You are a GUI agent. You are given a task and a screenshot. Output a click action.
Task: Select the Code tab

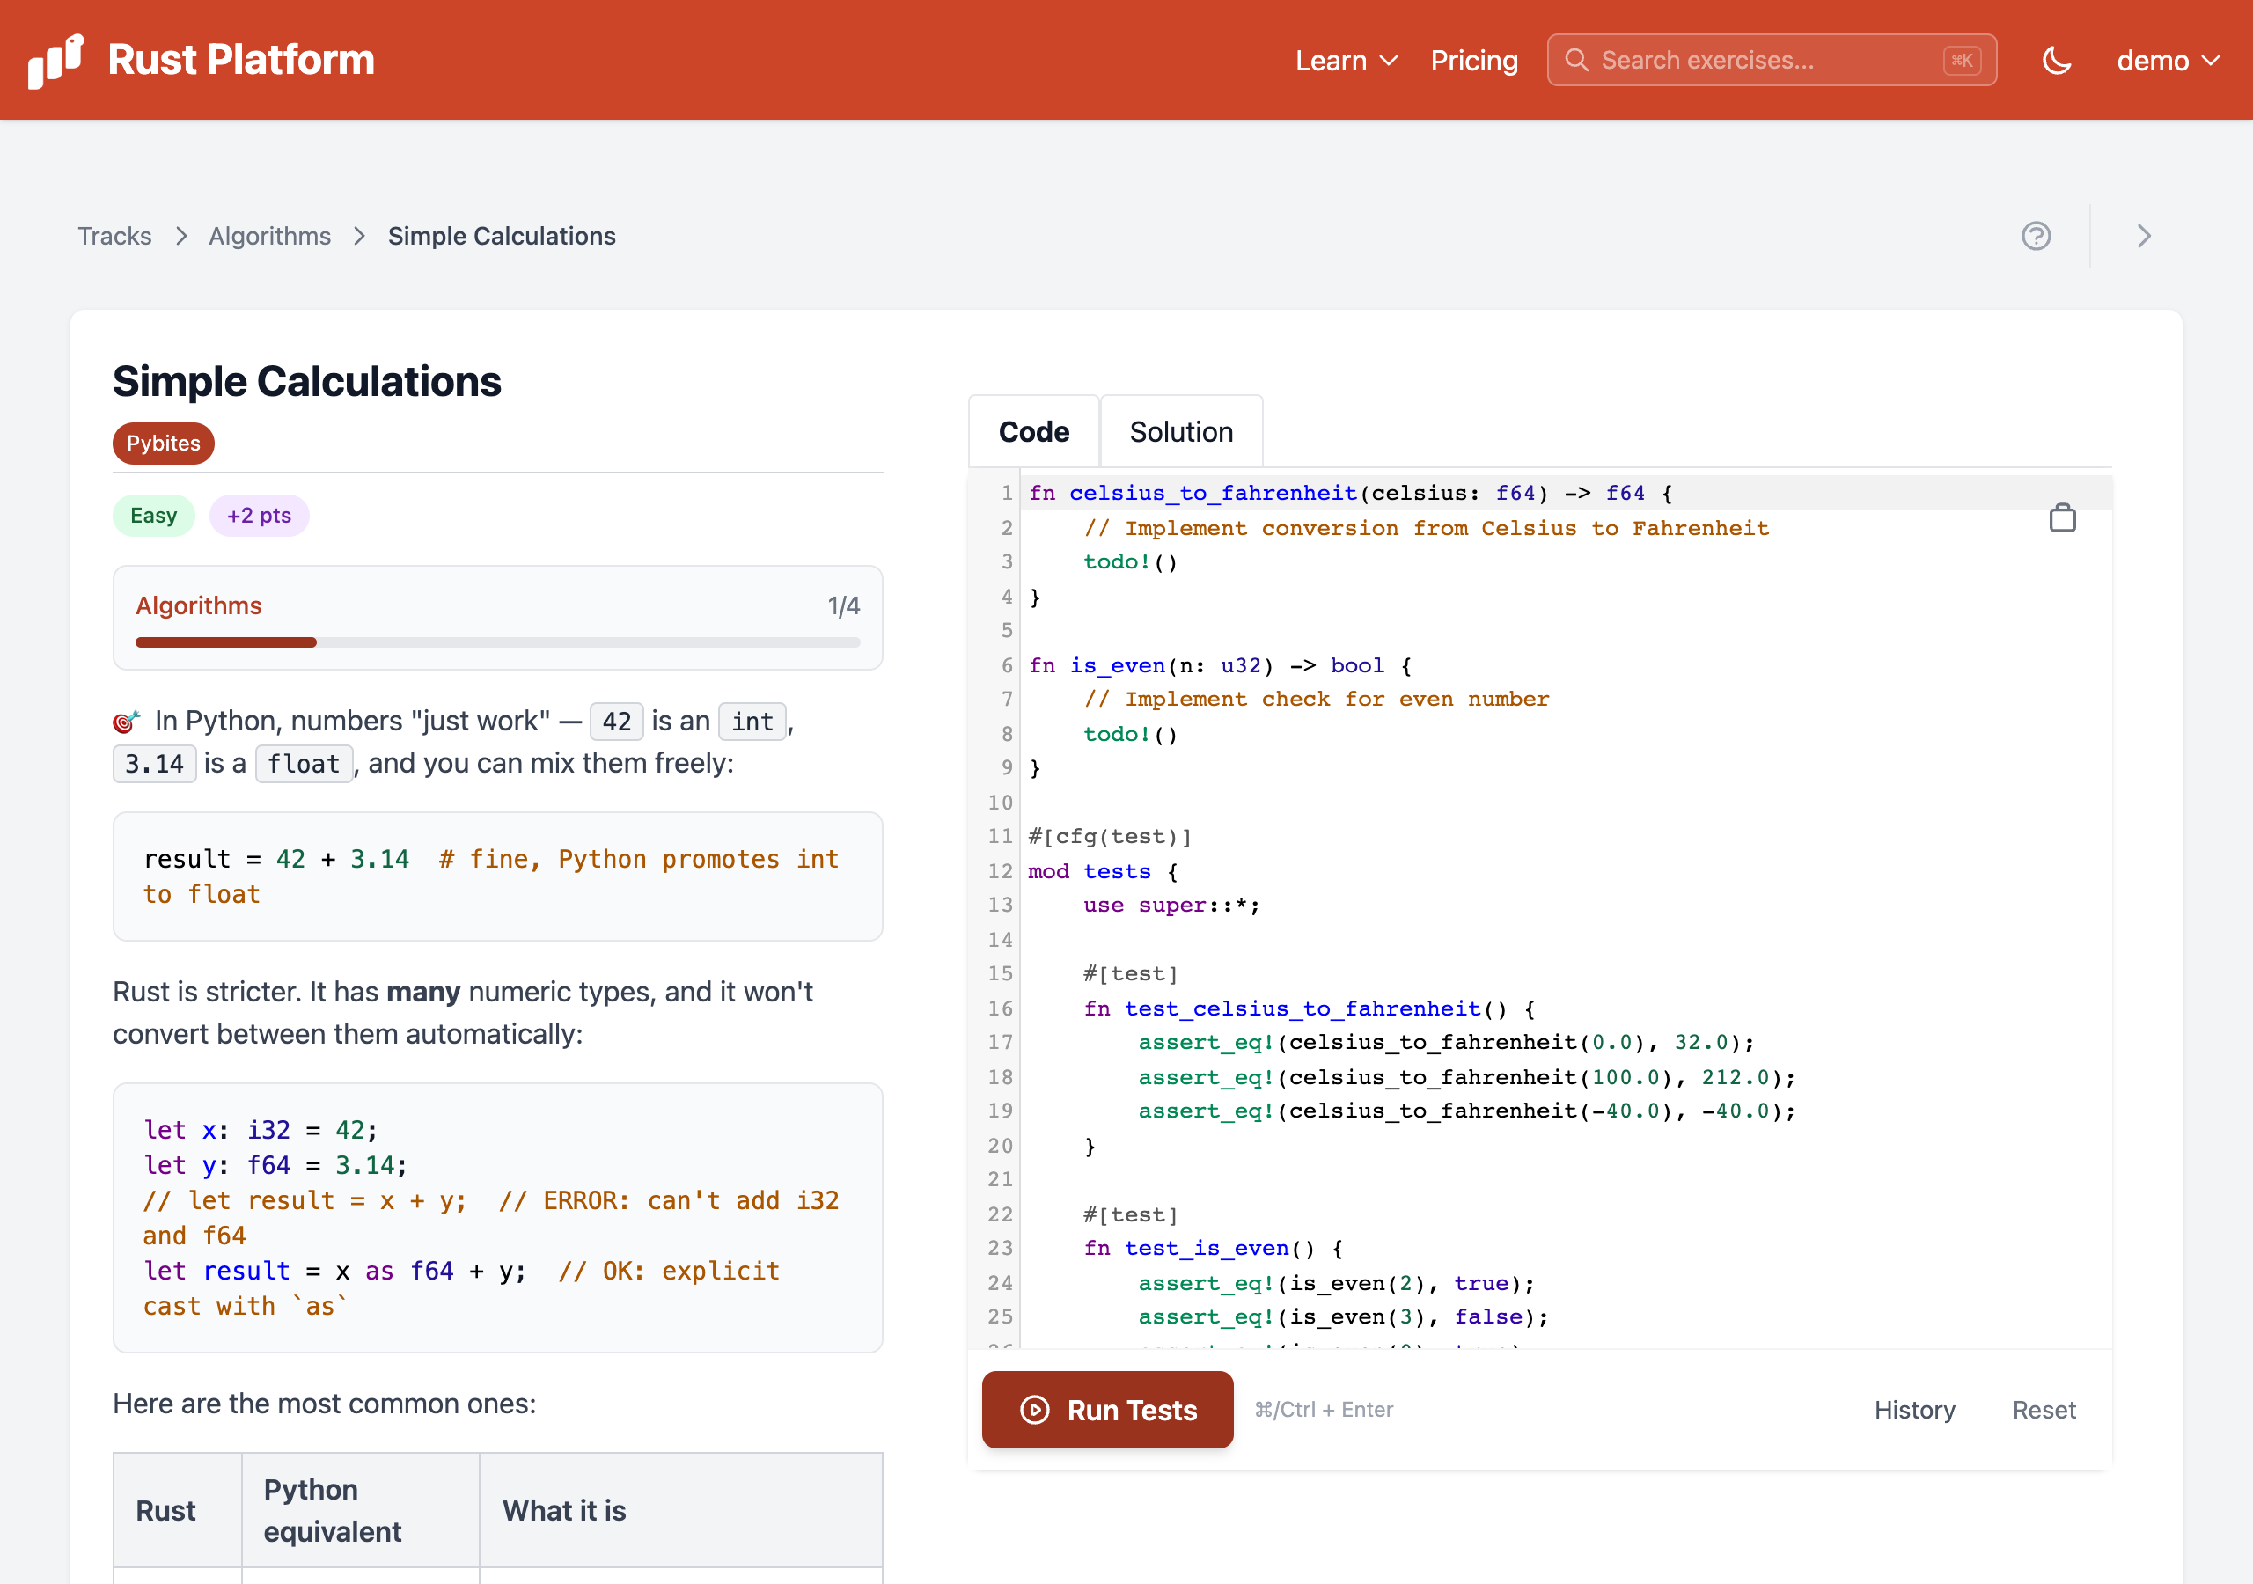point(1033,431)
